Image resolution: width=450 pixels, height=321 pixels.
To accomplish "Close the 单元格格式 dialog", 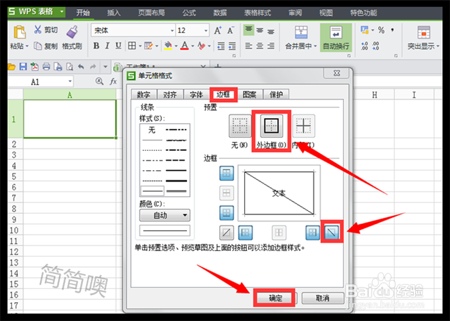I will coord(337,73).
